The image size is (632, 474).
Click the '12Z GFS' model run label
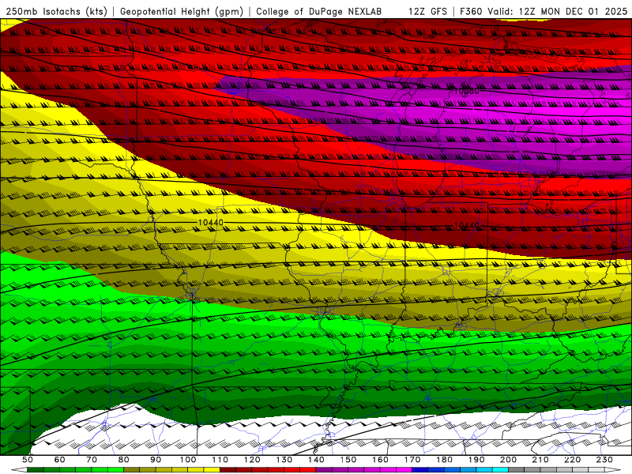(x=427, y=12)
